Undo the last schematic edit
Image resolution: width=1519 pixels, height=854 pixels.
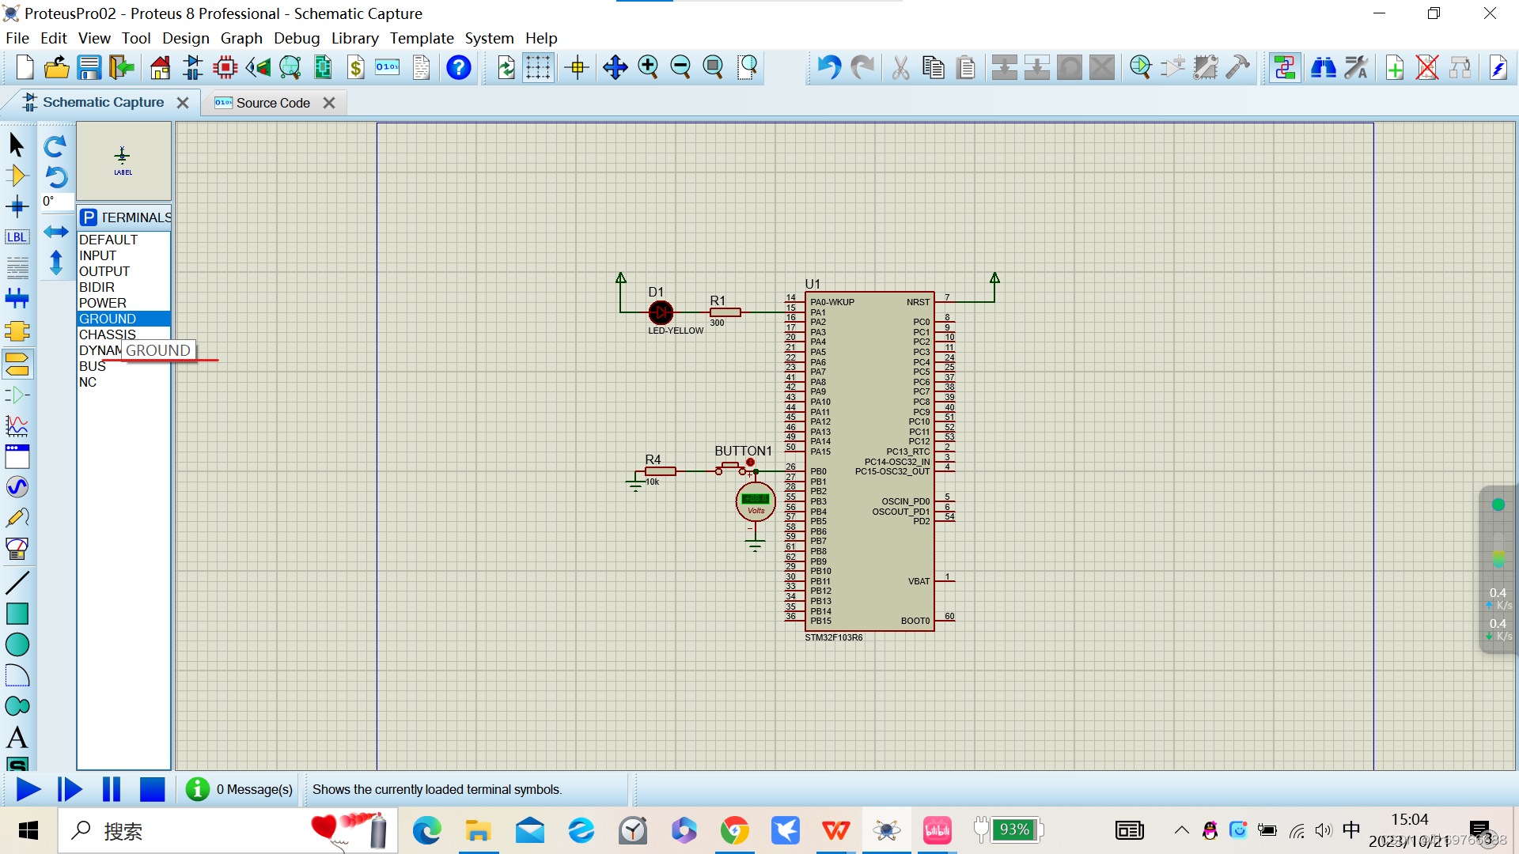(829, 67)
